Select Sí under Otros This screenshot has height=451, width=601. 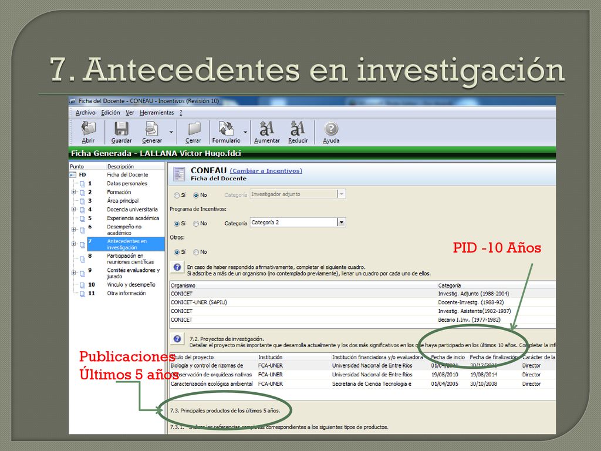click(177, 253)
